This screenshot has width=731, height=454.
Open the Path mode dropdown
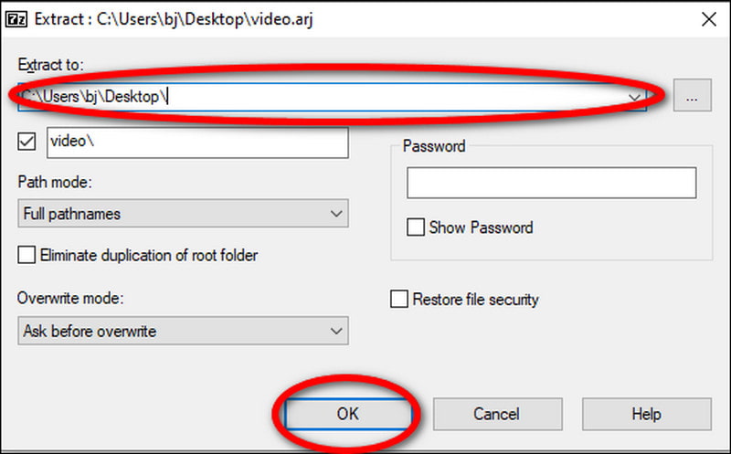click(183, 214)
